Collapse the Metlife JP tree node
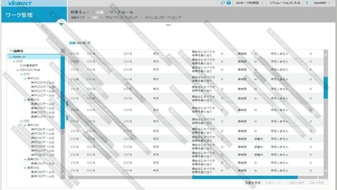The image size is (337, 190). (x=11, y=57)
